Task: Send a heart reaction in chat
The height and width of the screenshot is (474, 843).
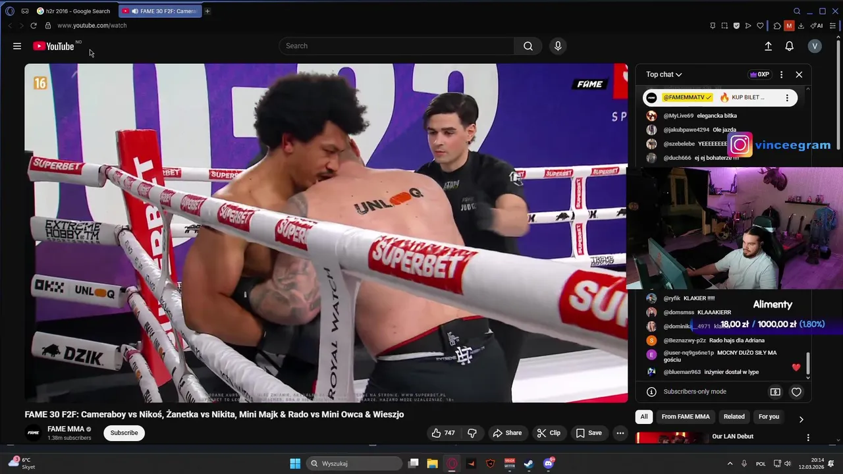Action: click(x=796, y=392)
